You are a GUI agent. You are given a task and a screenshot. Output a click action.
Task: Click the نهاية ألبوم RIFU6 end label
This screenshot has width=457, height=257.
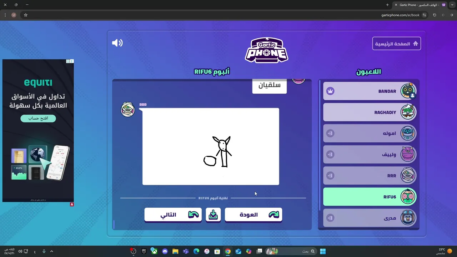tap(213, 198)
